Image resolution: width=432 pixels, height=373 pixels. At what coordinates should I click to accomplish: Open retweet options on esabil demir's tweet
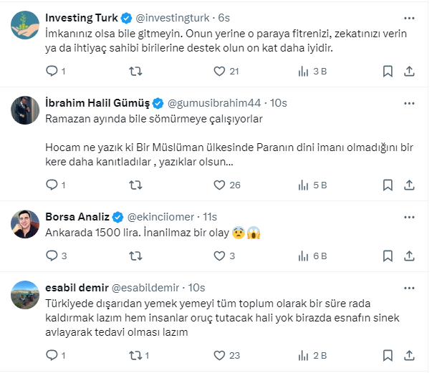pyautogui.click(x=134, y=354)
